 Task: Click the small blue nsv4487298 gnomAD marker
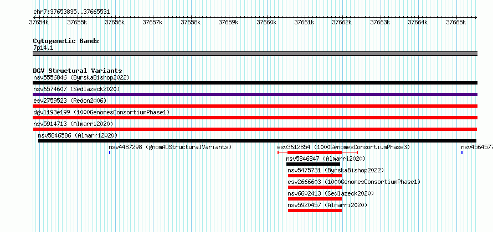click(110, 152)
